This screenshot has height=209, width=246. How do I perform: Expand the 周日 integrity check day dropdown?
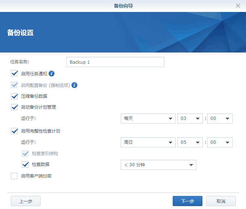[148, 142]
